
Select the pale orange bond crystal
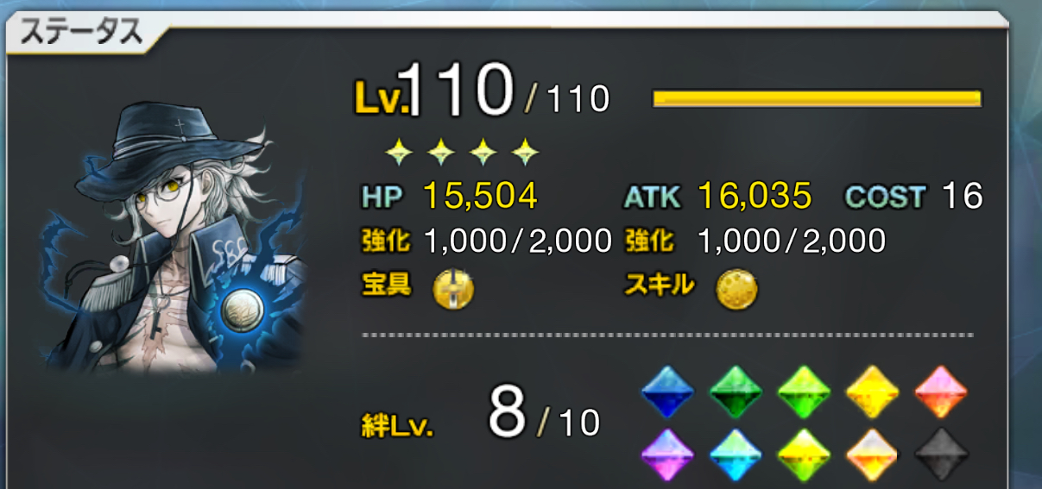pos(872,455)
